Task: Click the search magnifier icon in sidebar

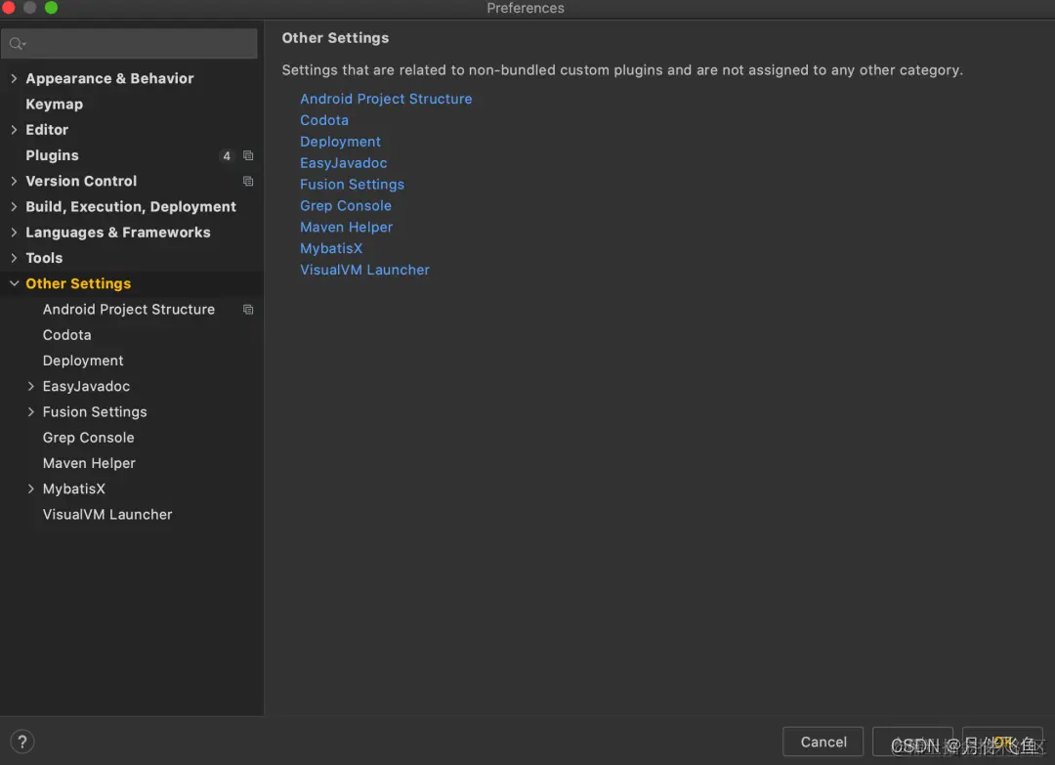Action: 17,44
